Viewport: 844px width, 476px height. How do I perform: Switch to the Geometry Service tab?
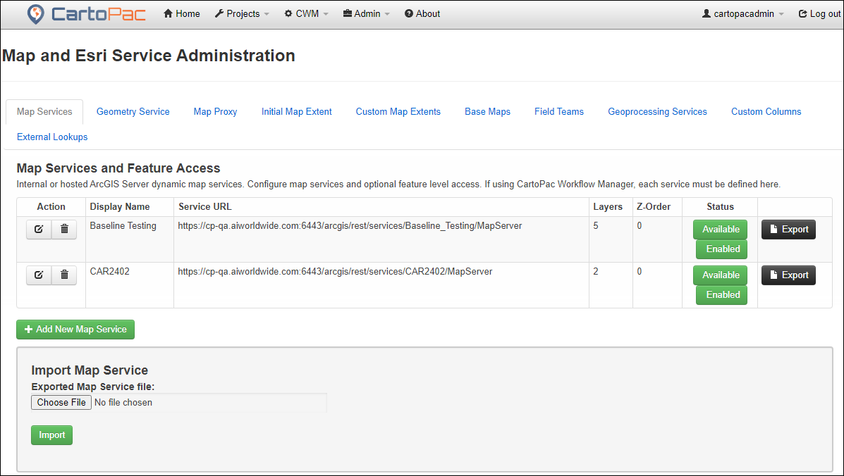(133, 112)
